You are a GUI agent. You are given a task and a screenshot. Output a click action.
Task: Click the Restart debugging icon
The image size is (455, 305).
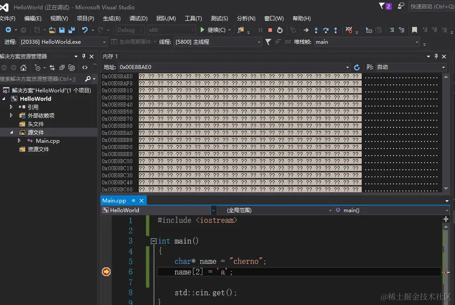280,30
